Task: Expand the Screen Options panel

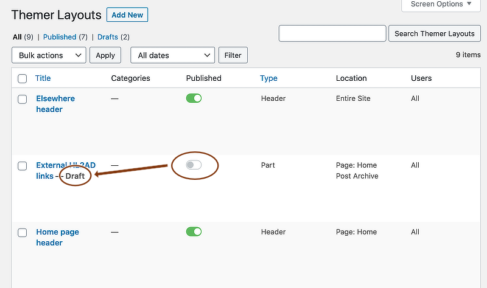Action: click(x=441, y=5)
